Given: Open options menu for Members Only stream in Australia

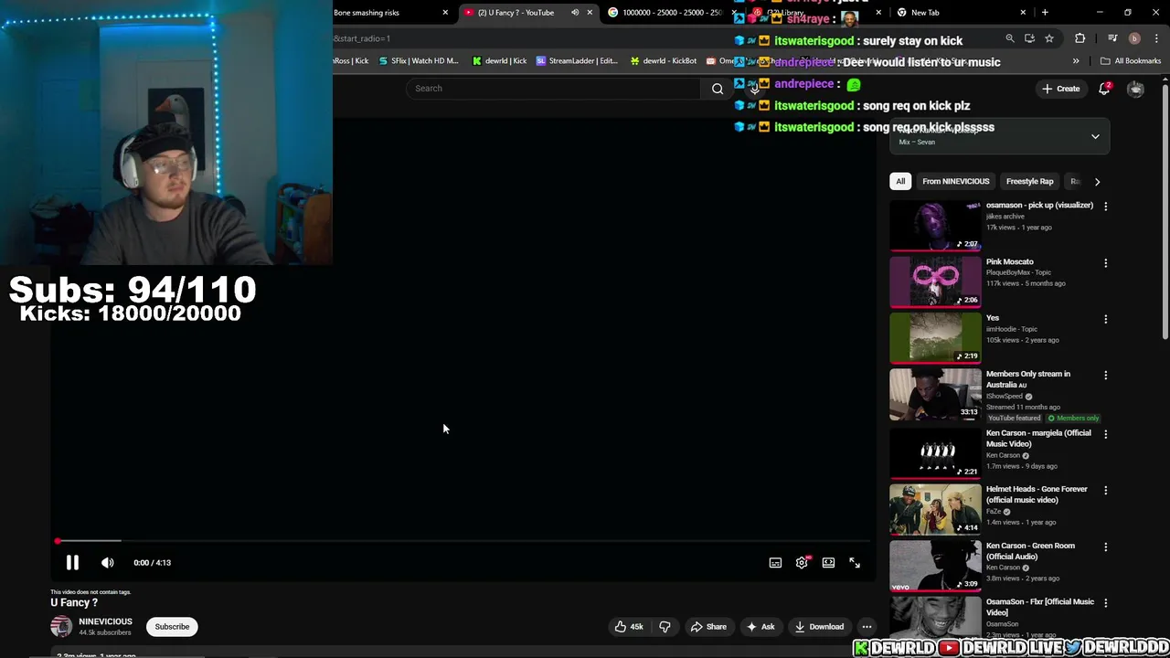Looking at the screenshot, I should pyautogui.click(x=1105, y=376).
